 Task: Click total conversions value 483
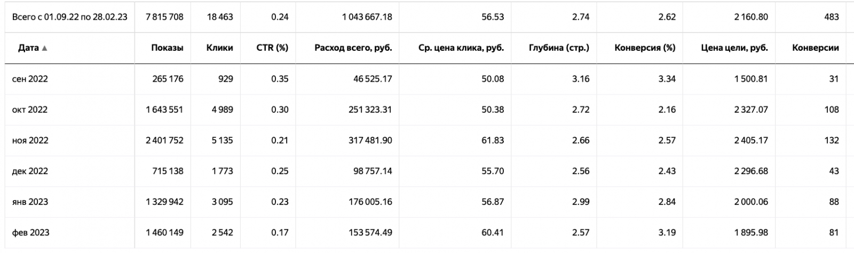(831, 17)
